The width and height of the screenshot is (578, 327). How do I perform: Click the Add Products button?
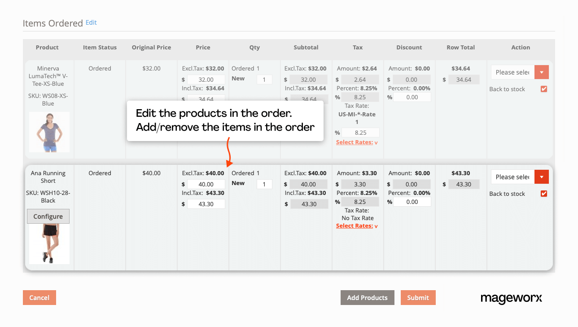pyautogui.click(x=367, y=297)
